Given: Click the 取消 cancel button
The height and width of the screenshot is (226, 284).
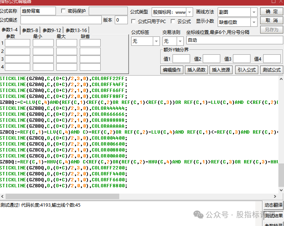Looking at the screenshot, I should (271, 20).
